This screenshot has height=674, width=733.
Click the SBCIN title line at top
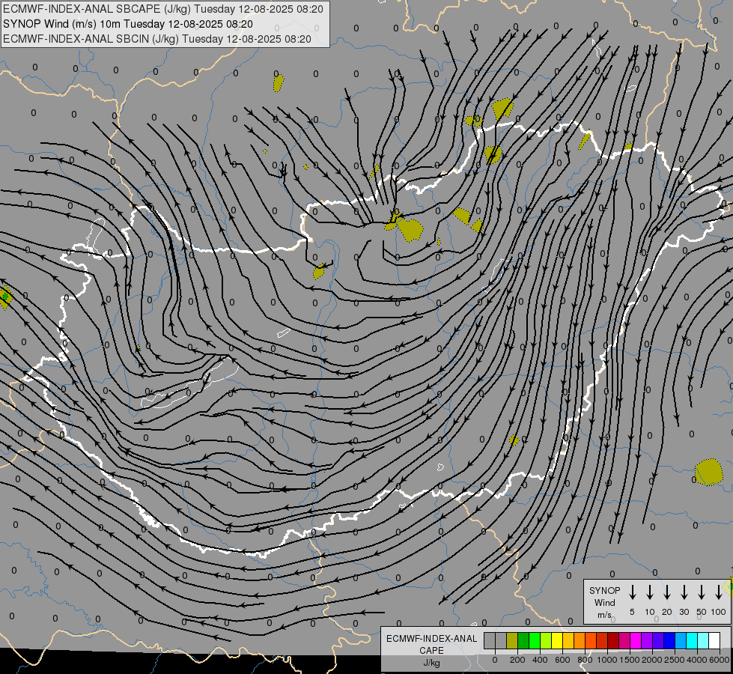[157, 39]
